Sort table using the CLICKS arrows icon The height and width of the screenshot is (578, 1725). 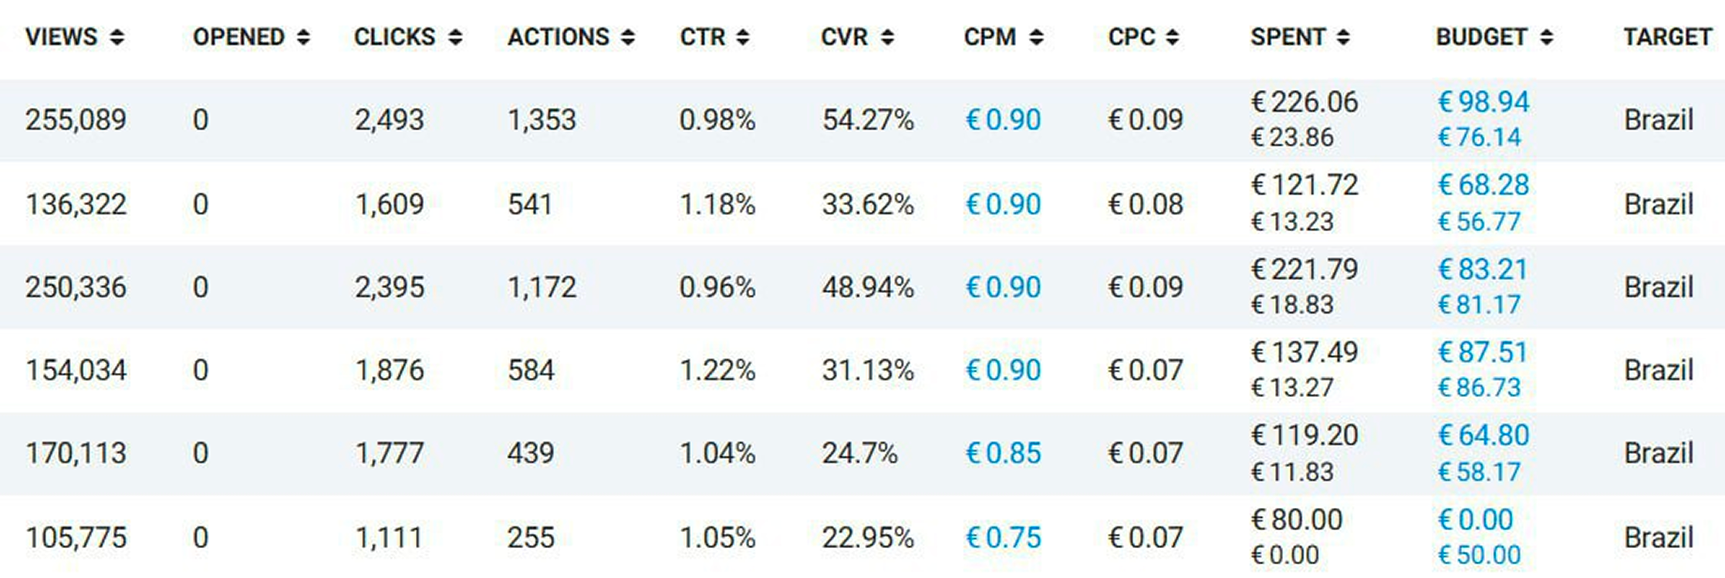click(x=455, y=37)
